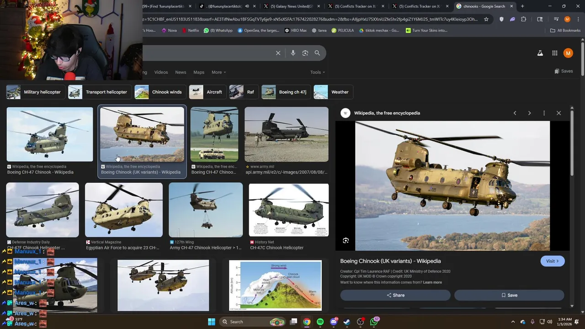This screenshot has width=585, height=329.
Task: Open the Learn more link
Action: coord(432,282)
